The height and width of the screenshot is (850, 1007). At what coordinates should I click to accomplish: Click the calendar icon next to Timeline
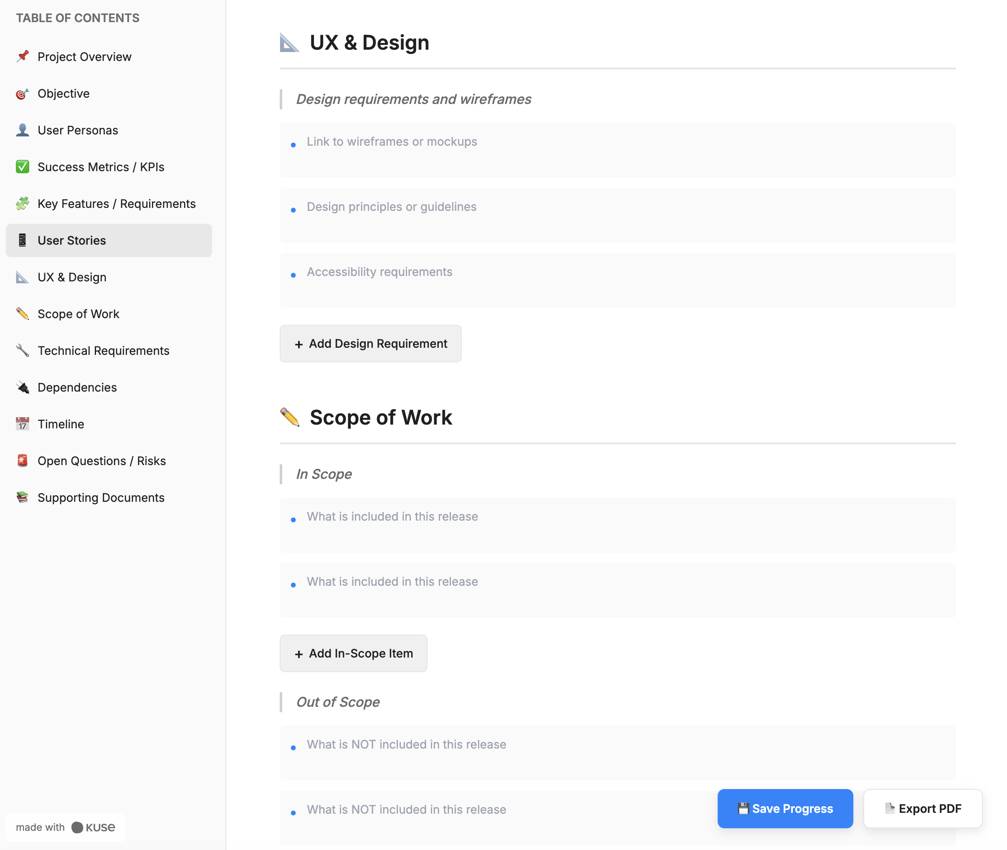pyautogui.click(x=22, y=424)
